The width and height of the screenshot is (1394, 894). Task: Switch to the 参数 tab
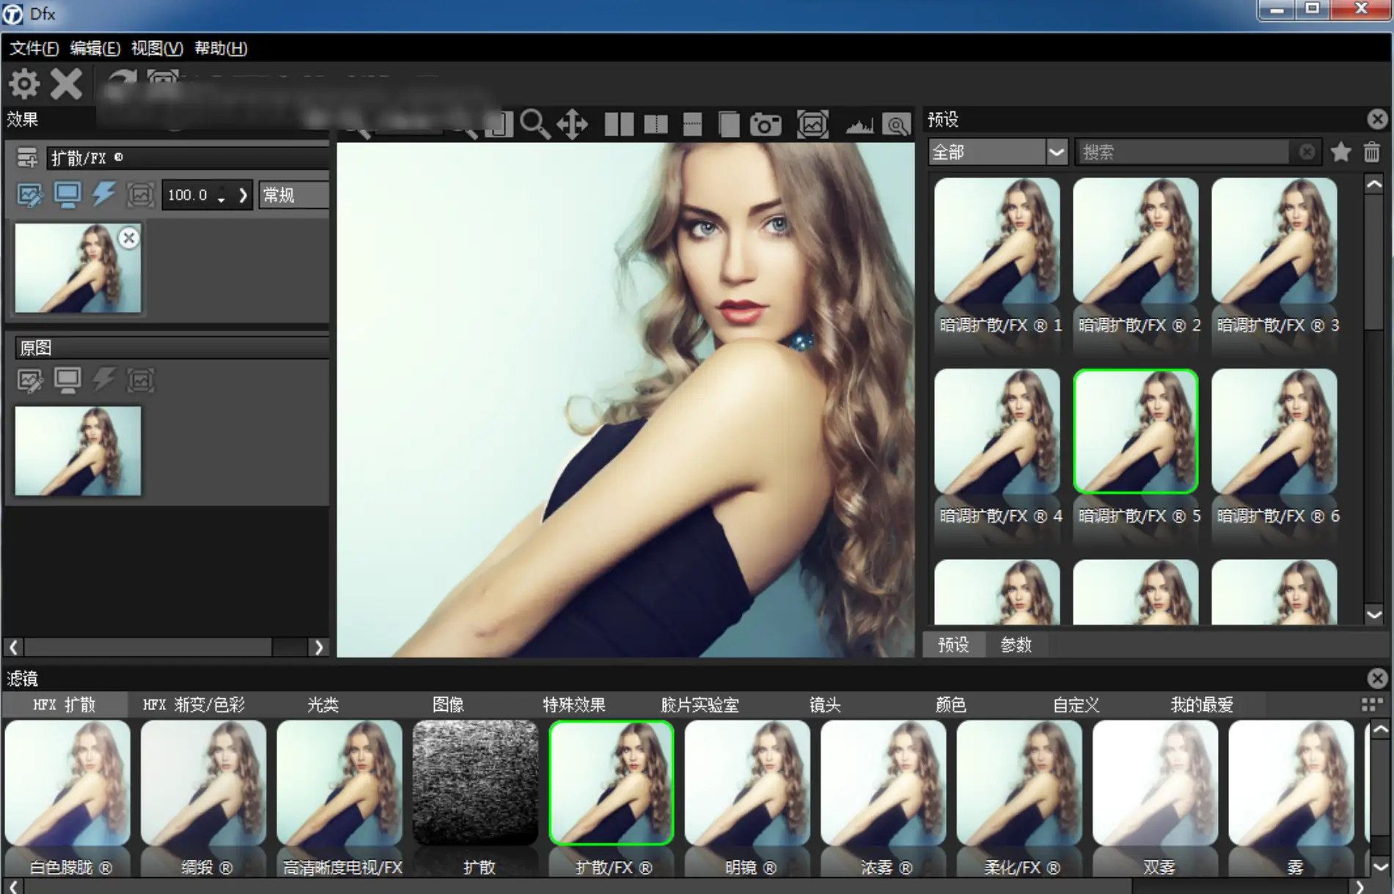1016,645
